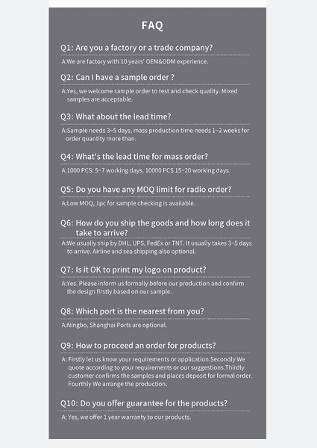The image size is (317, 448).
Task: Select the Q6 shipping goods question
Action: (x=155, y=228)
